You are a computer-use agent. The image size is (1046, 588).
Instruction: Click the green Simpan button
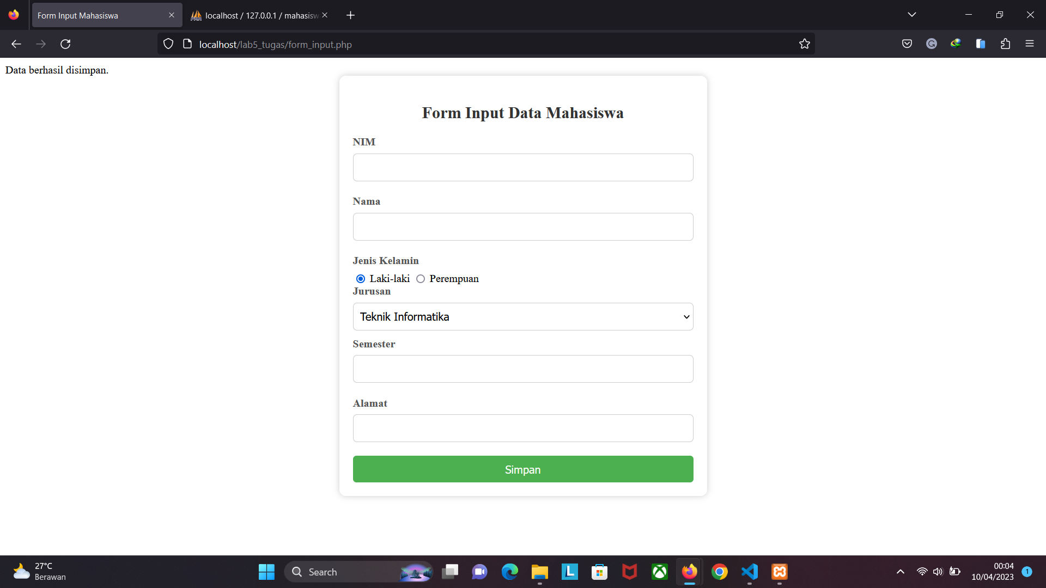[x=522, y=469]
